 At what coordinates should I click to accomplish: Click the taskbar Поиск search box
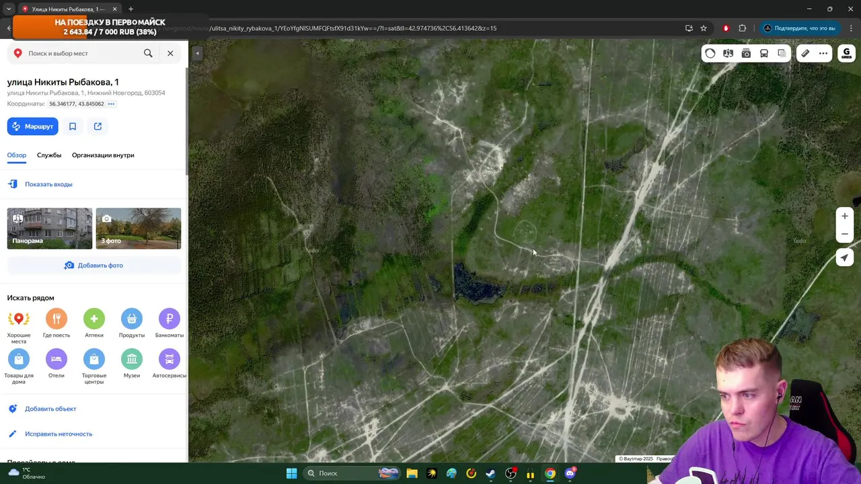pyautogui.click(x=352, y=473)
